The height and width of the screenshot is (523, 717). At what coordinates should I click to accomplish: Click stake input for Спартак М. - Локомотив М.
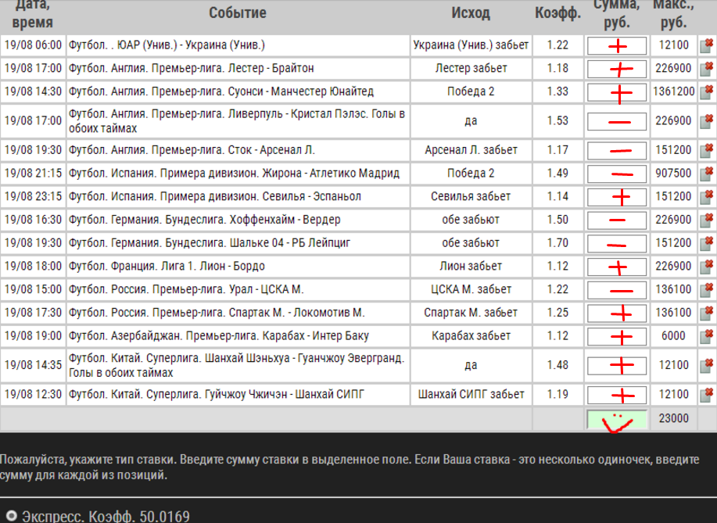(x=617, y=313)
